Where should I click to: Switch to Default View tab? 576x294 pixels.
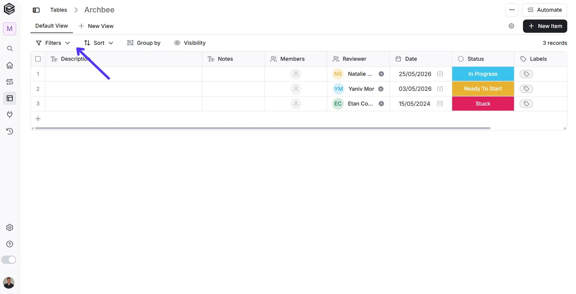pyautogui.click(x=52, y=26)
